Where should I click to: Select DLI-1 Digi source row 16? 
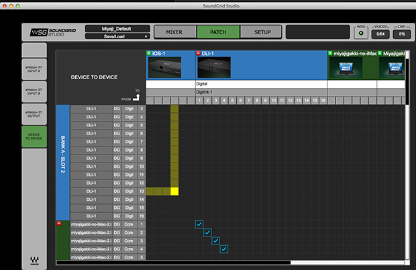coord(108,216)
